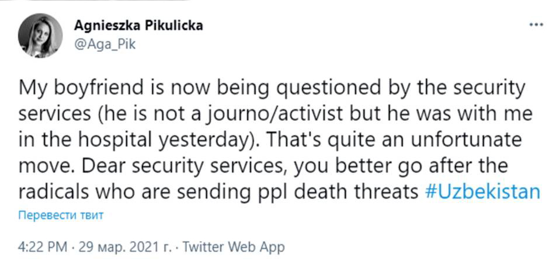Click Agnieszka Pikulicka's profile avatar photo
This screenshot has height=265, width=556.
[40, 36]
